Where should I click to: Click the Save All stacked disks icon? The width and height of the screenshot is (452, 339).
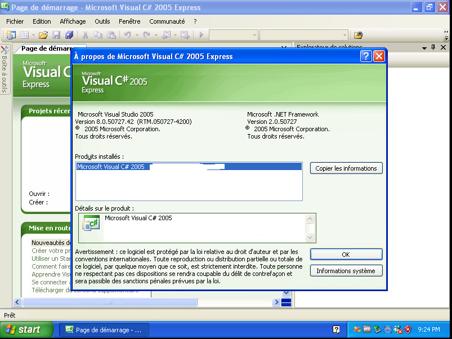(x=69, y=35)
